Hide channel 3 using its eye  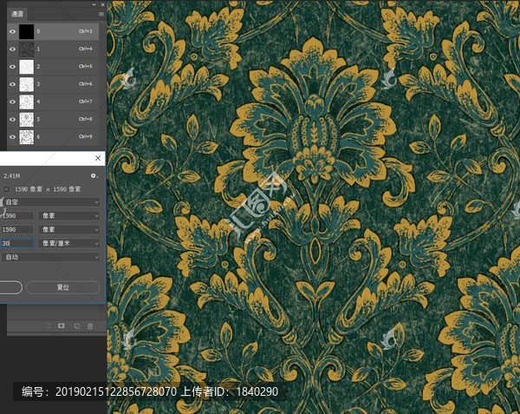13,84
